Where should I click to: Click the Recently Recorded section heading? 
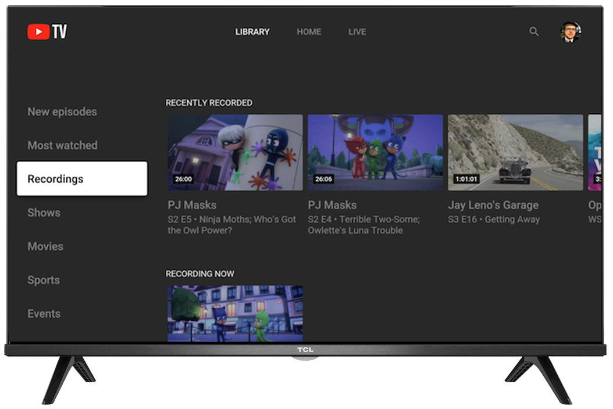coord(209,103)
